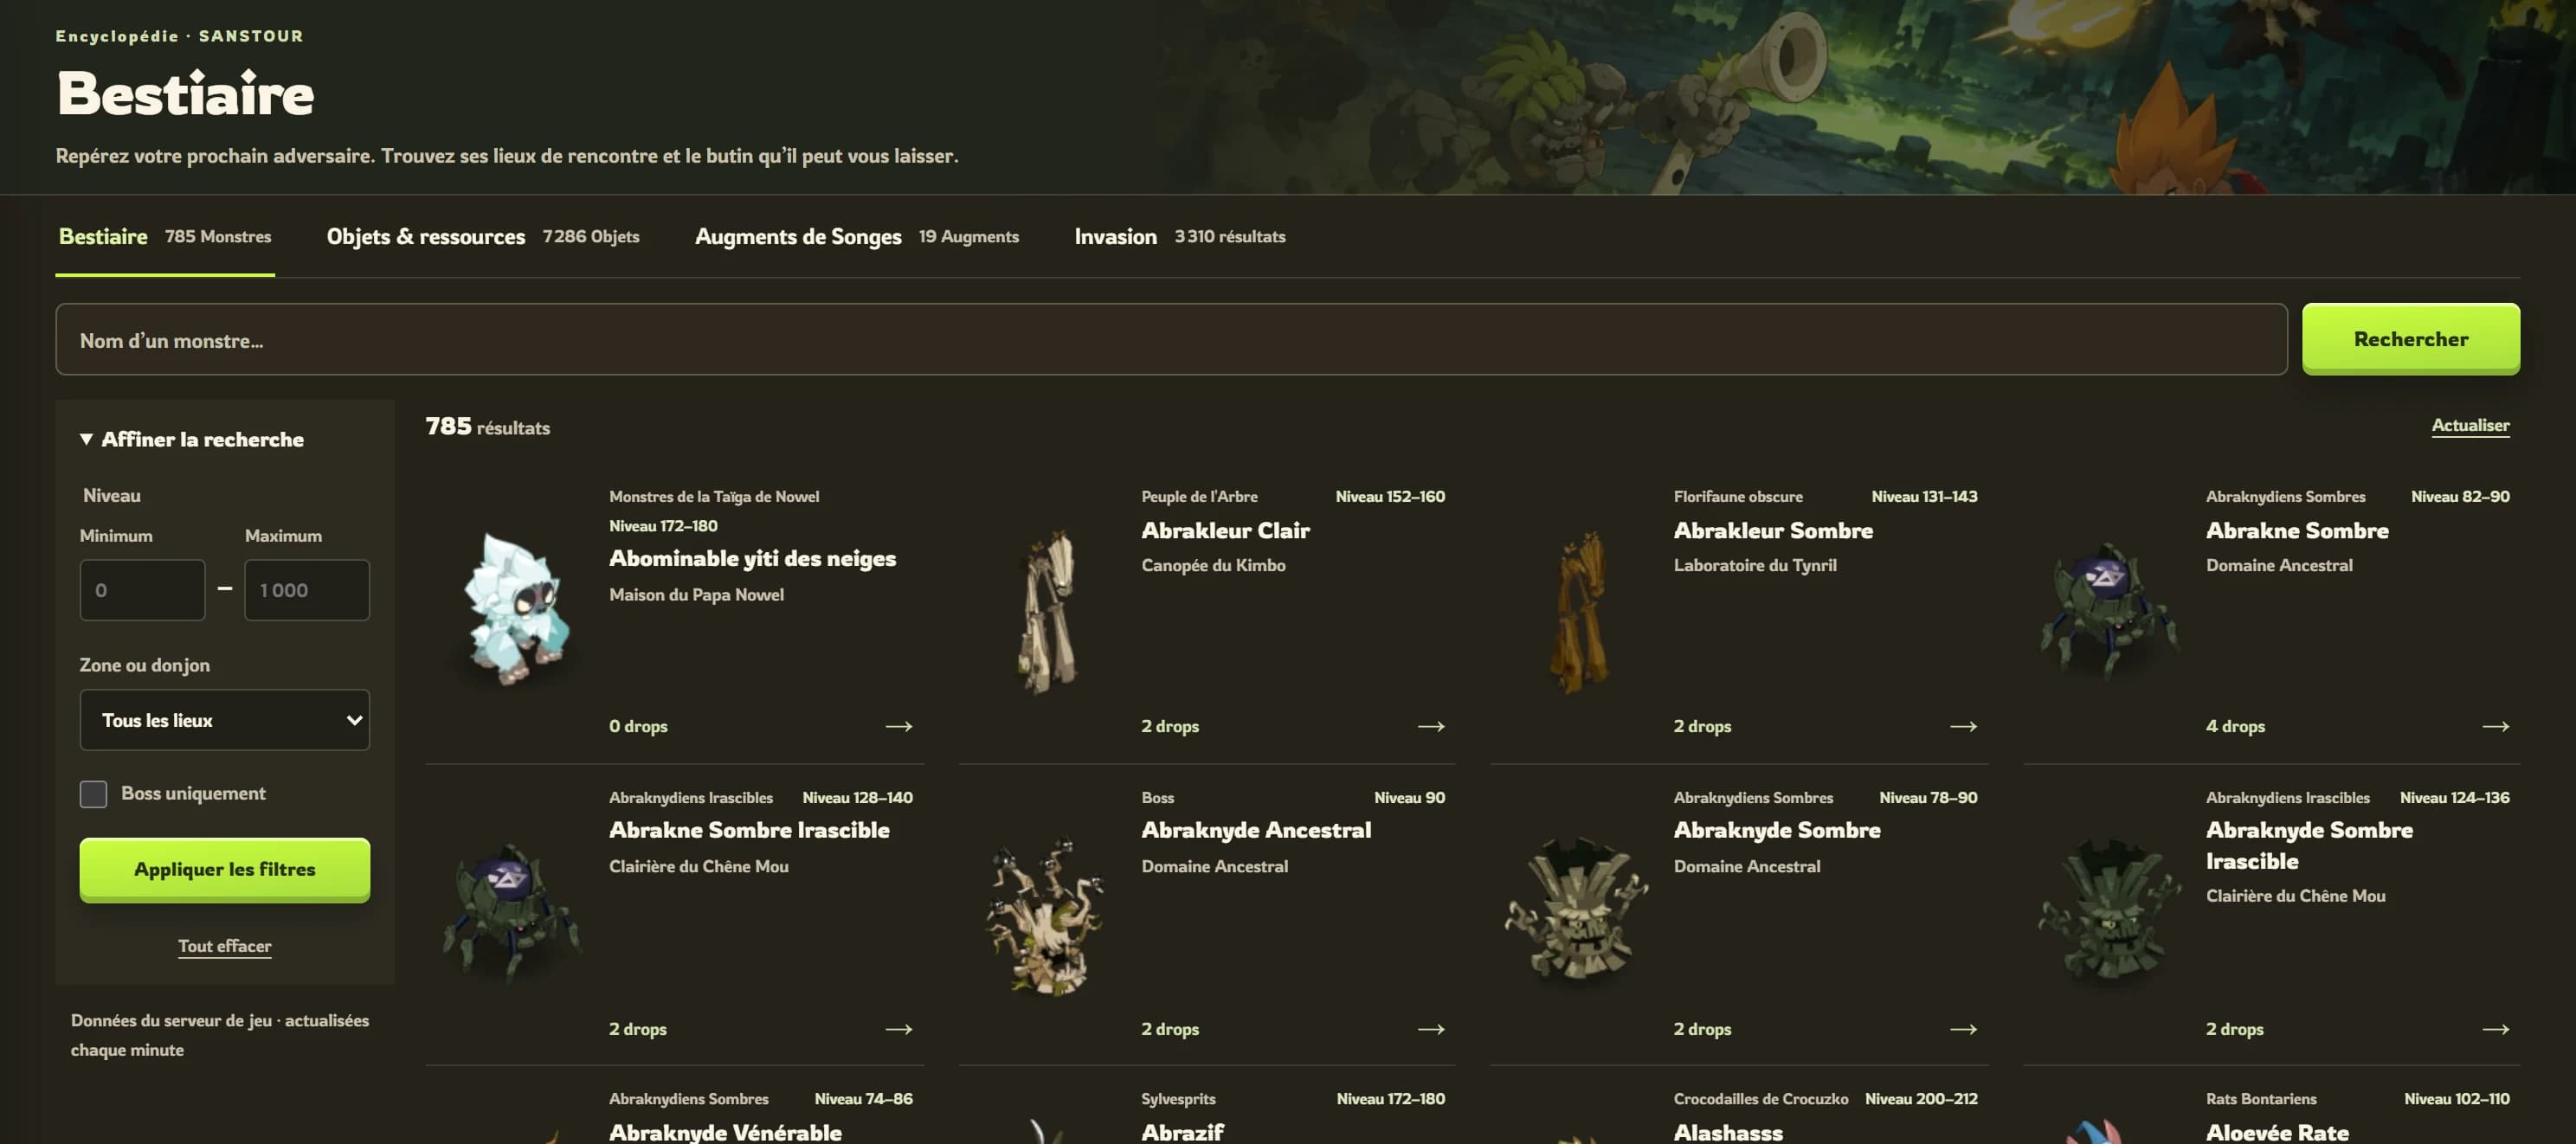Click the Abrakleur Sombre monster image

pos(1580,612)
